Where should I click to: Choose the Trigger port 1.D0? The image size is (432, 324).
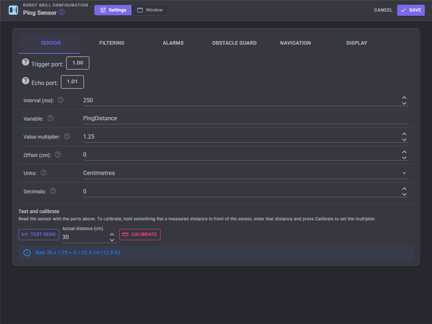78,63
